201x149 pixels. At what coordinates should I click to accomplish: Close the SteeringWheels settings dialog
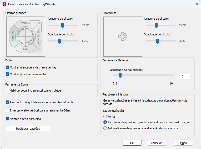197,4
